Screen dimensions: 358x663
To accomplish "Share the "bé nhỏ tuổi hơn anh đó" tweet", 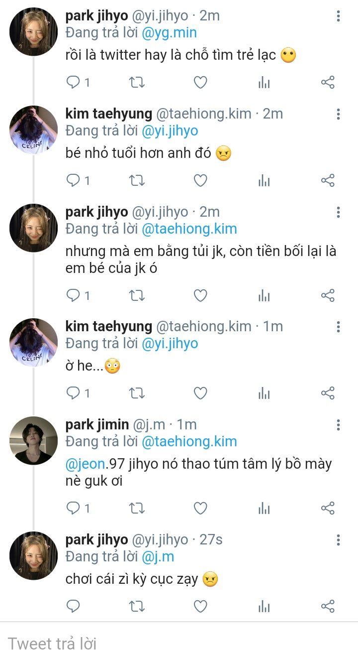I will click(328, 180).
